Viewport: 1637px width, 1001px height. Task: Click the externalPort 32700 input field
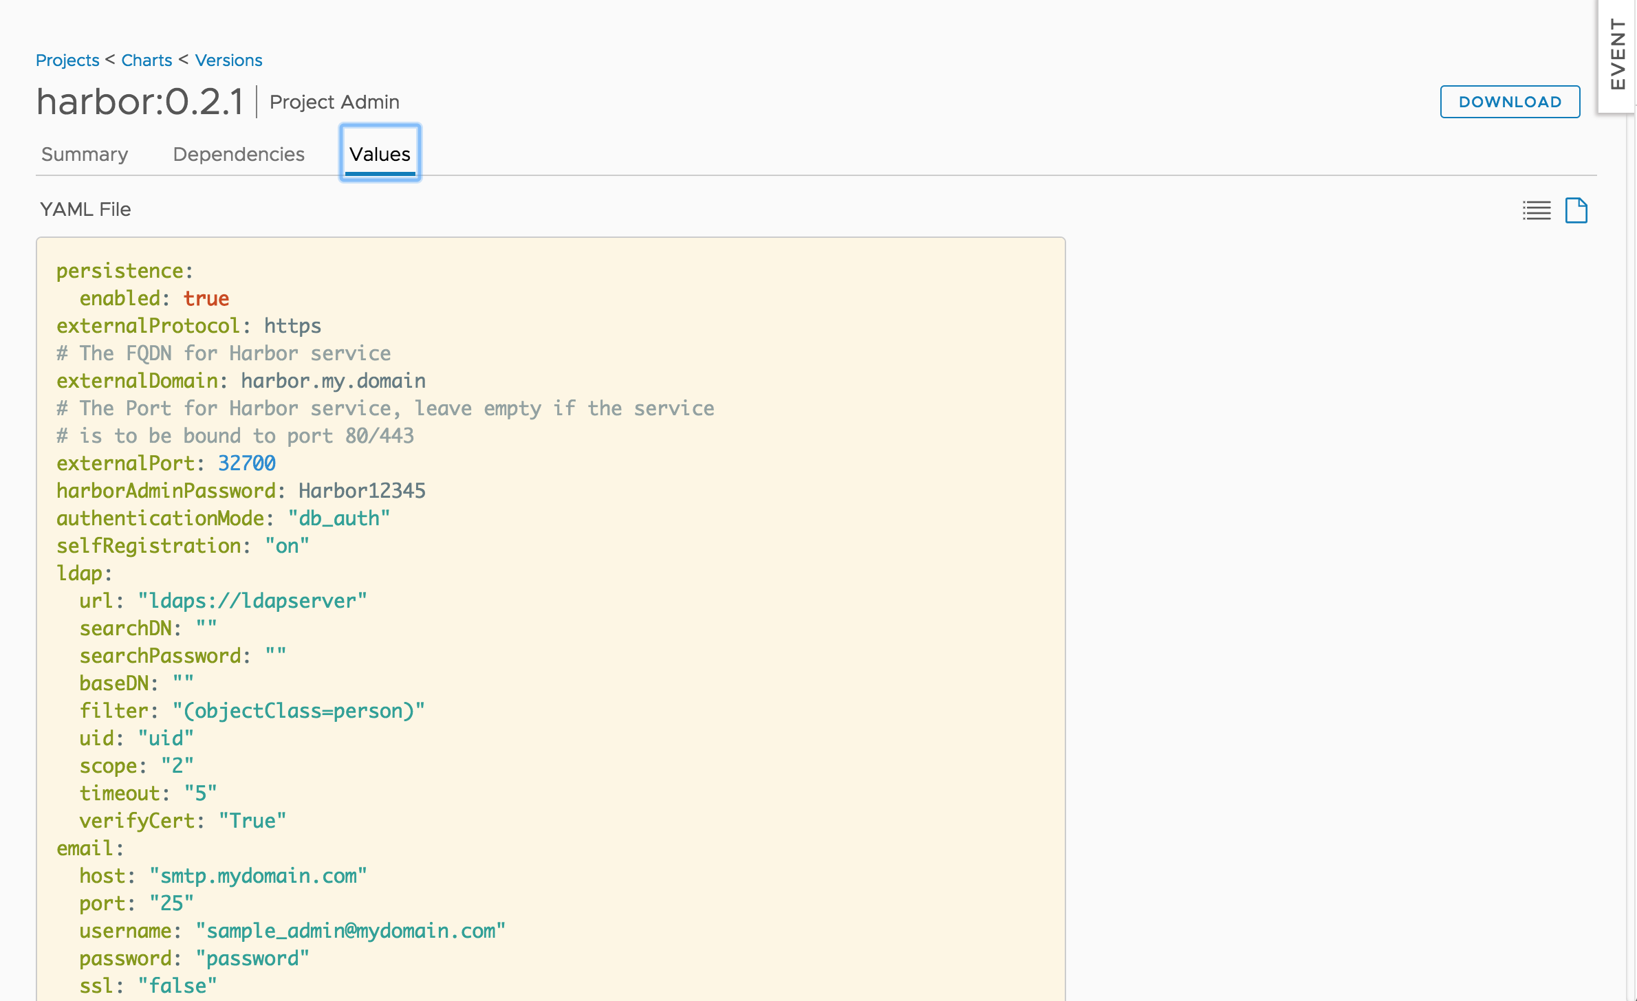pyautogui.click(x=247, y=463)
